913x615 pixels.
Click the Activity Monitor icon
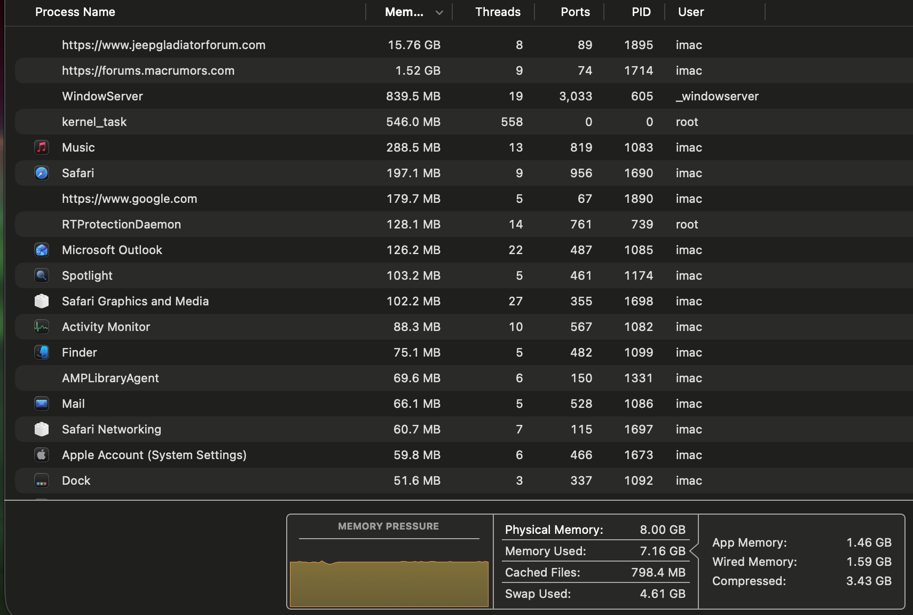pos(42,327)
